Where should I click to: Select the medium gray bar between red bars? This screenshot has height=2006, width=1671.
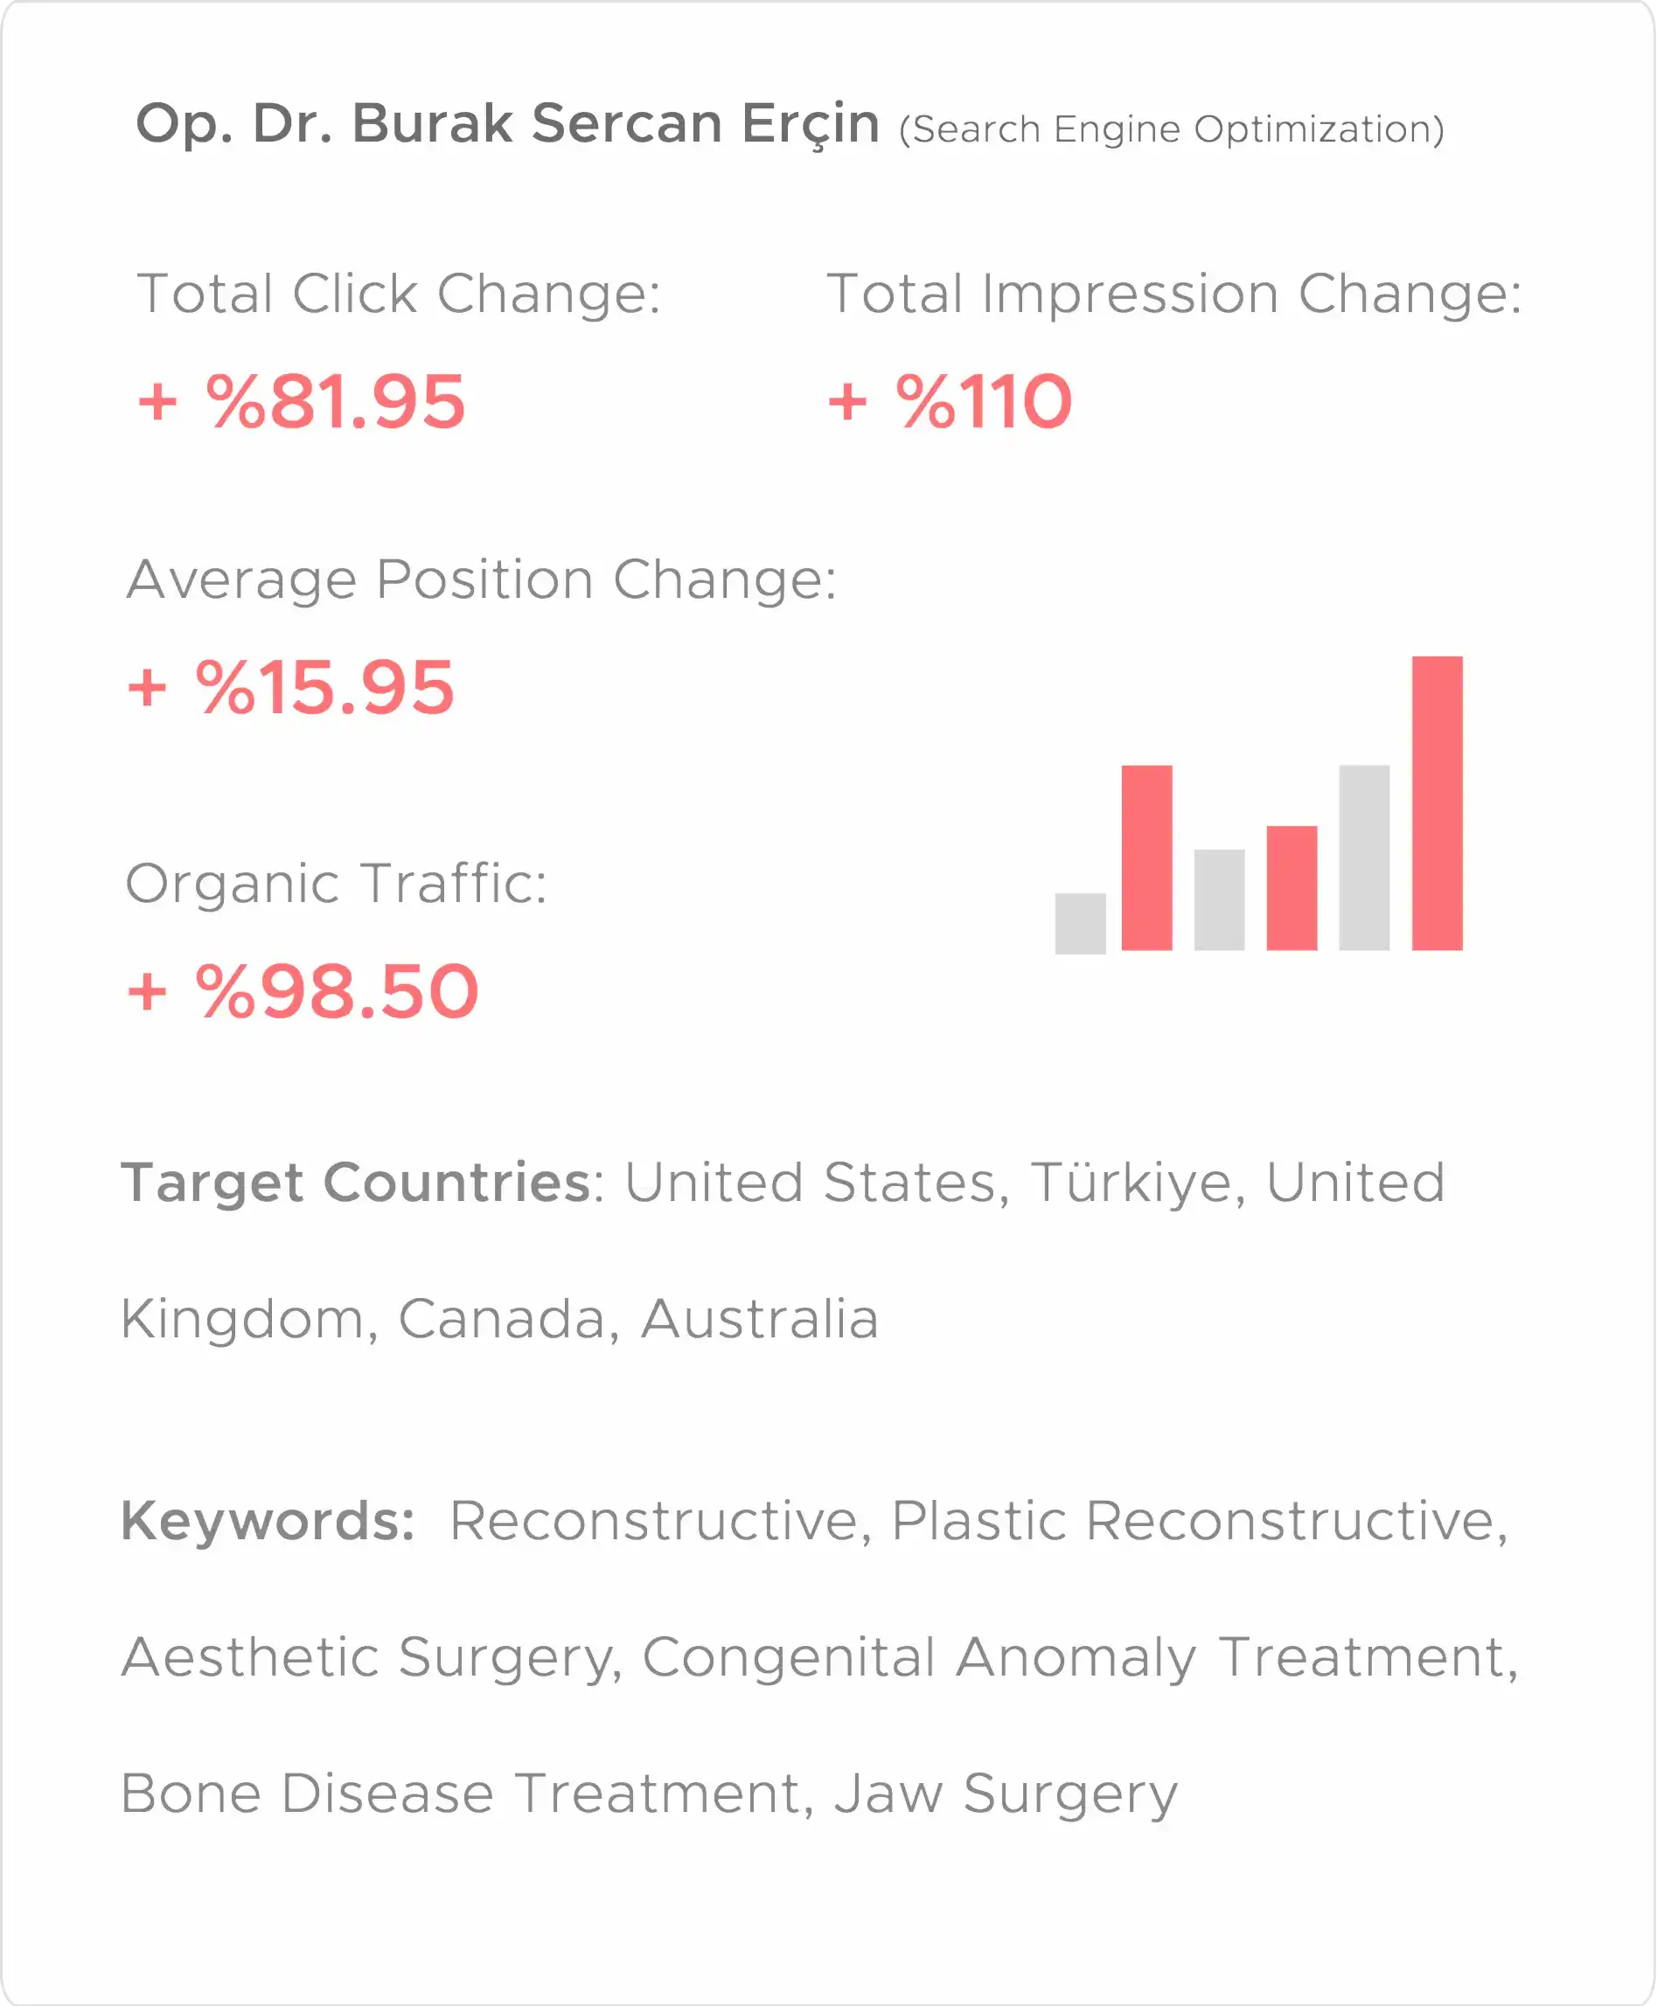[x=1218, y=899]
